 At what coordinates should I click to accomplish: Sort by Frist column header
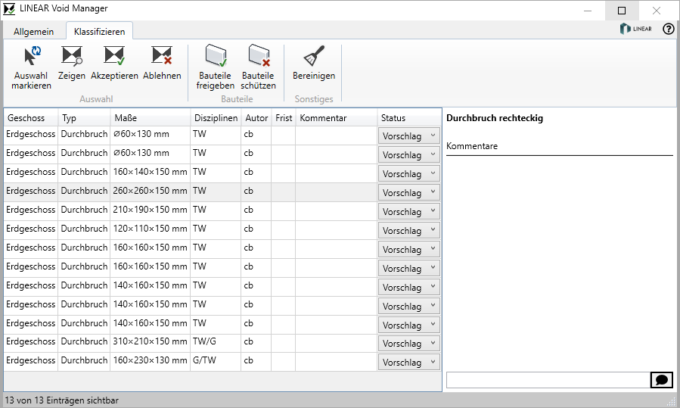coord(284,118)
